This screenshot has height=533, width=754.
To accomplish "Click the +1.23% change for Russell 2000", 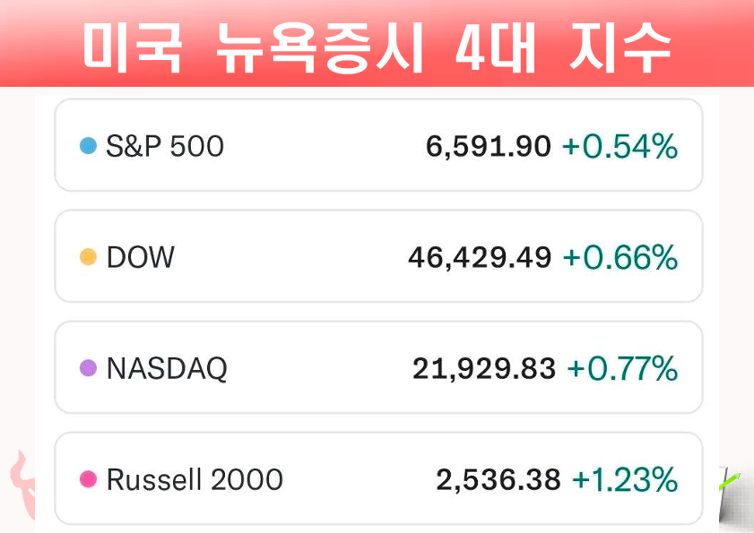I will click(624, 480).
